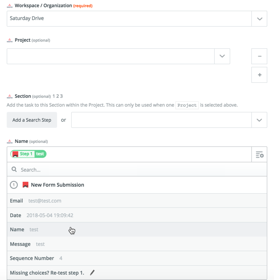
Task: Open the Workspace / Organization dropdown arrow
Action: [x=259, y=19]
